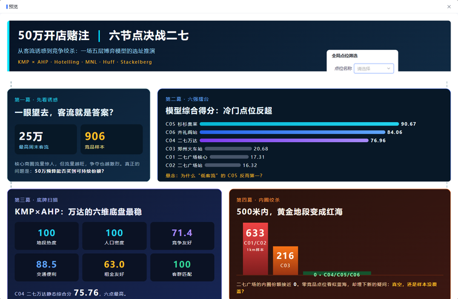This screenshot has height=299, width=458.
Task: Open the 点位名称 dropdown selector
Action: [374, 68]
